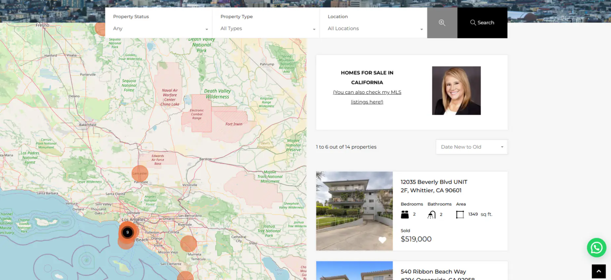Screen dimensions: 611x280
Task: Open the MLS listings link
Action: tap(367, 97)
